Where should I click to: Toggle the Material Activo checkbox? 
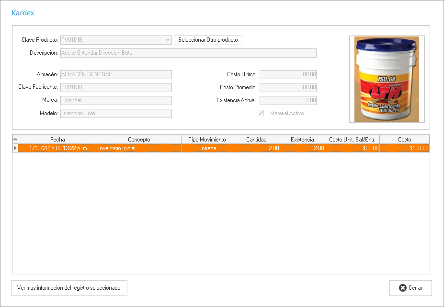[261, 113]
